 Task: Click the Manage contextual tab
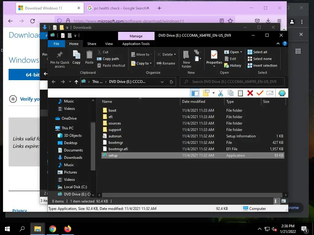pyautogui.click(x=136, y=36)
